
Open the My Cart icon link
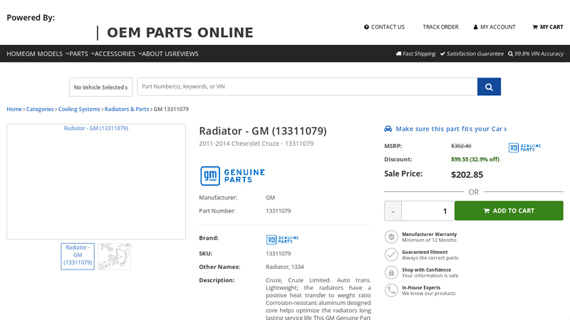[x=547, y=27]
